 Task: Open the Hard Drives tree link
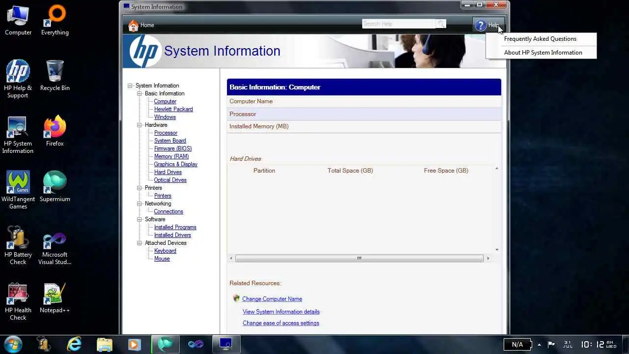(x=168, y=172)
